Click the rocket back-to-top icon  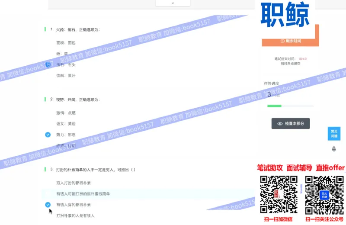pyautogui.click(x=334, y=149)
